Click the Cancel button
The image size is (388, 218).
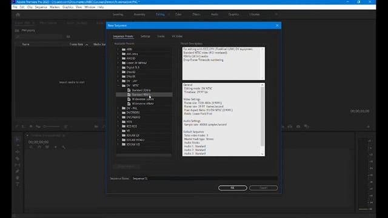(264, 188)
